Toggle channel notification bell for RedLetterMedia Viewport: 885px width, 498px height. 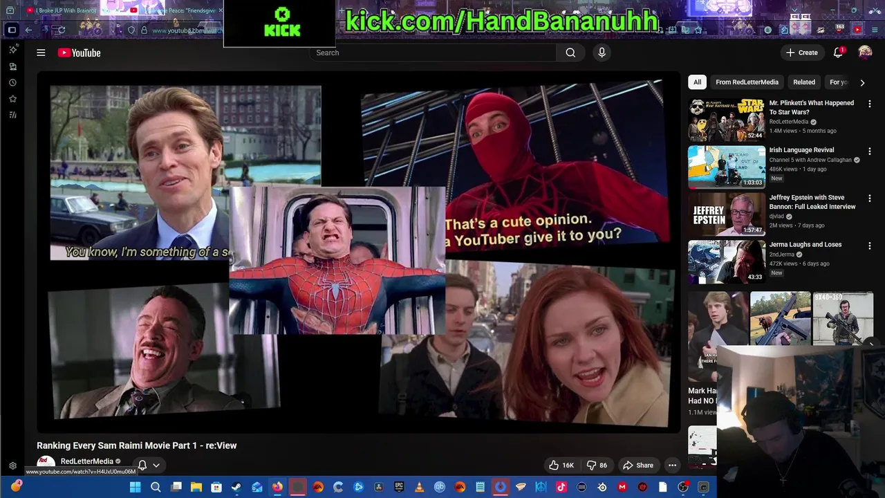point(142,465)
